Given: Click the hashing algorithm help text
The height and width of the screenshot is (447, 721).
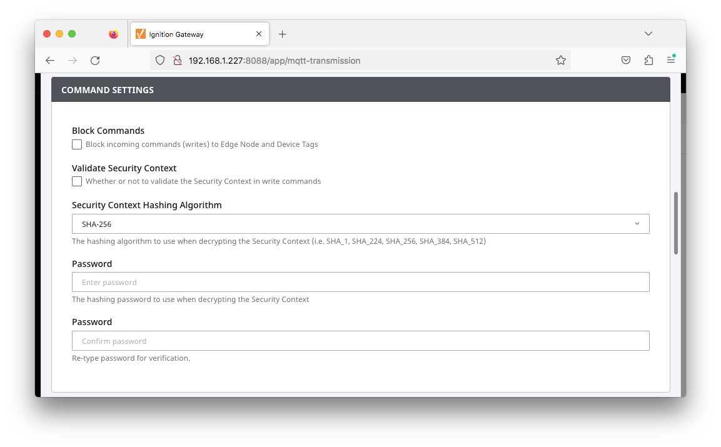Looking at the screenshot, I should (x=279, y=241).
